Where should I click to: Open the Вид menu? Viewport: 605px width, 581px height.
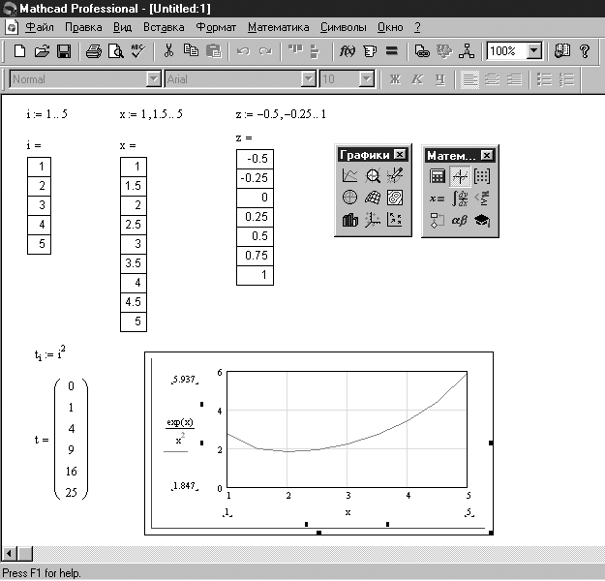(122, 27)
